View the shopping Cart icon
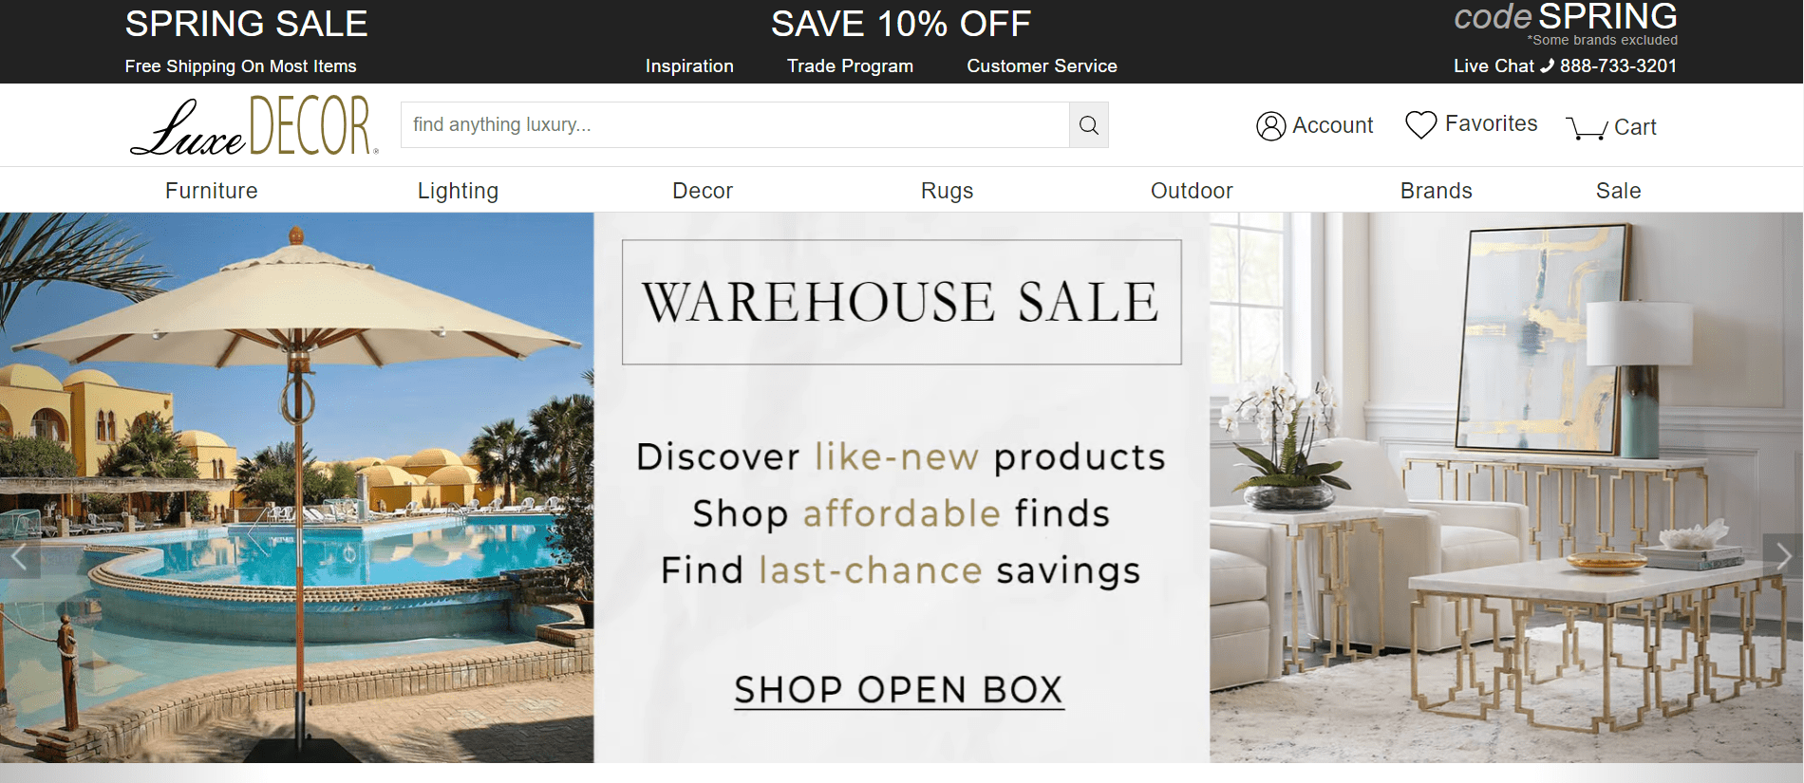This screenshot has height=783, width=1804. [x=1587, y=128]
